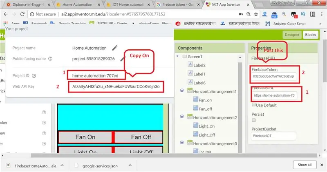Open the Arduino Color Sensor bookmark
The image size is (327, 172).
pyautogui.click(x=286, y=24)
